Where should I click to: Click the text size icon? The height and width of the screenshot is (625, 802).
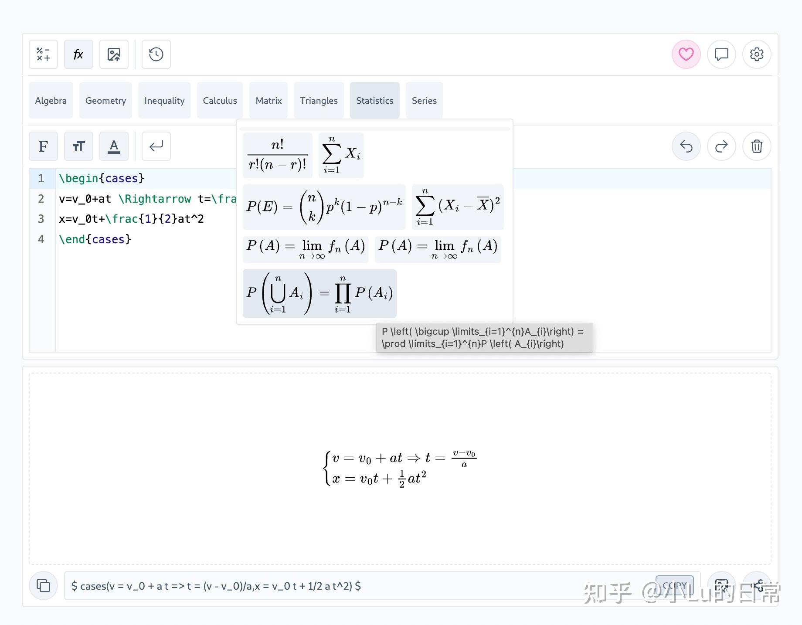pyautogui.click(x=78, y=146)
